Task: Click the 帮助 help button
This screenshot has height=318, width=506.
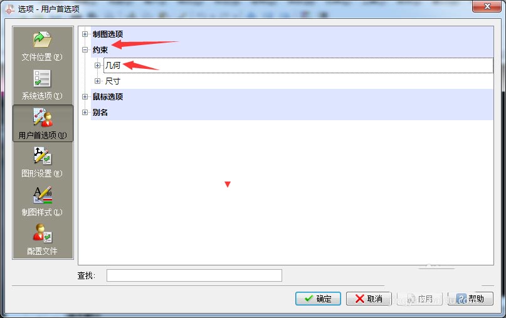Action: 470,299
